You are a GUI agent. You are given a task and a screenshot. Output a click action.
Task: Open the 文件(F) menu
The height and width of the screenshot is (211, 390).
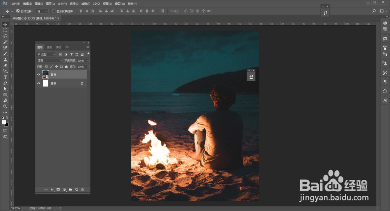point(16,4)
